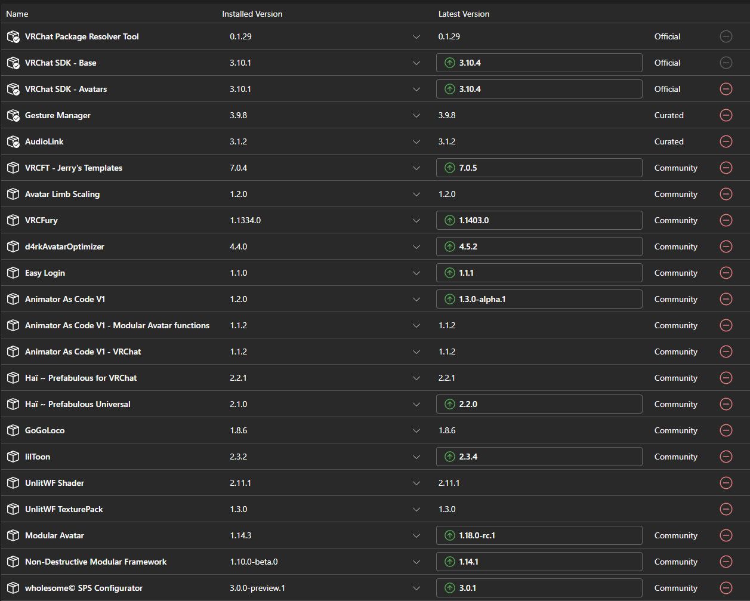Image resolution: width=750 pixels, height=601 pixels.
Task: Click the package box icon beside VRCFury
Action: [x=13, y=220]
